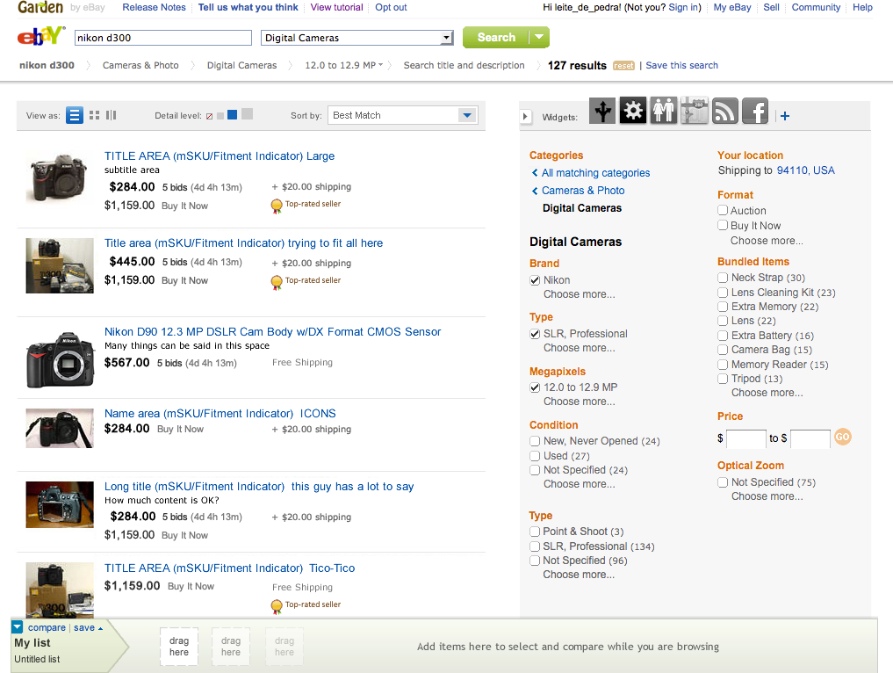The height and width of the screenshot is (673, 893).
Task: Click the compare link in My list
Action: point(47,627)
